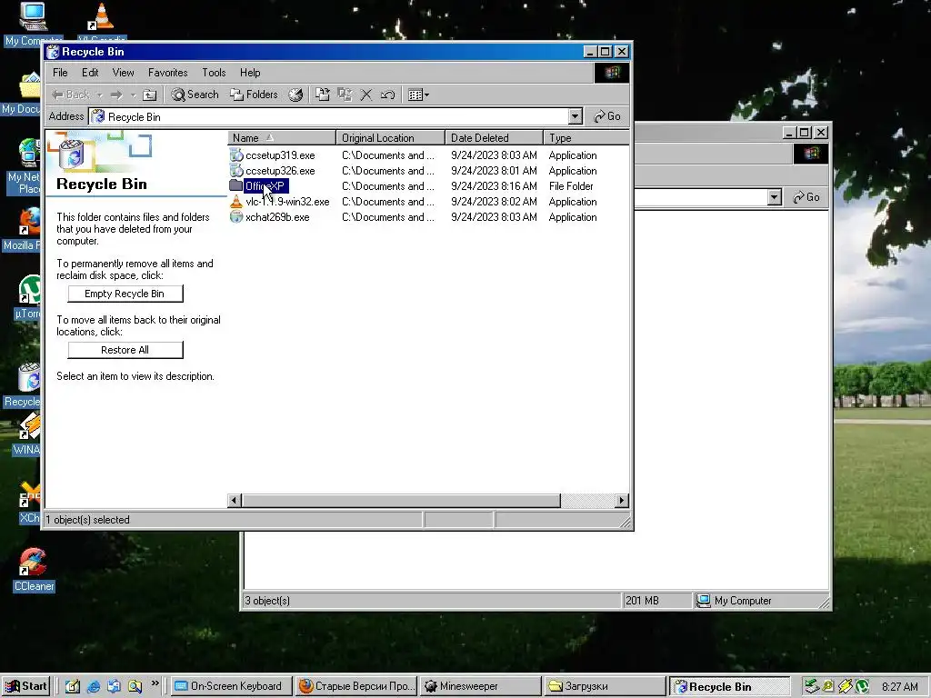Screen dimensions: 931x698
Task: Click the Delete X icon in toolbar
Action: click(x=366, y=95)
